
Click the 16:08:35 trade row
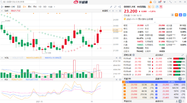pos(138,75)
